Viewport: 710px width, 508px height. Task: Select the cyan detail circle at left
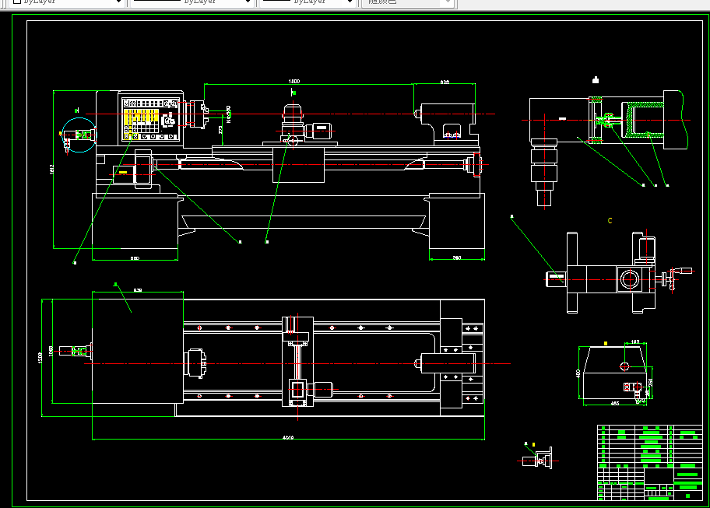click(x=79, y=135)
